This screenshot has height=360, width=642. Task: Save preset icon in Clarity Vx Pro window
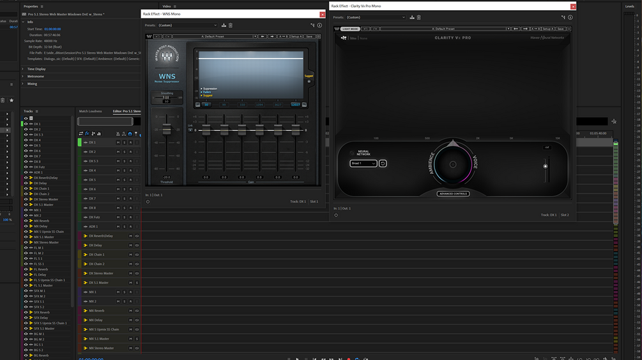pyautogui.click(x=412, y=17)
